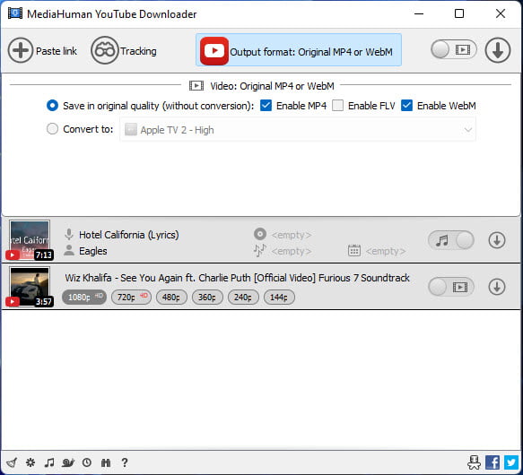Click the Tracking label
Image resolution: width=523 pixels, height=475 pixels.
[138, 51]
